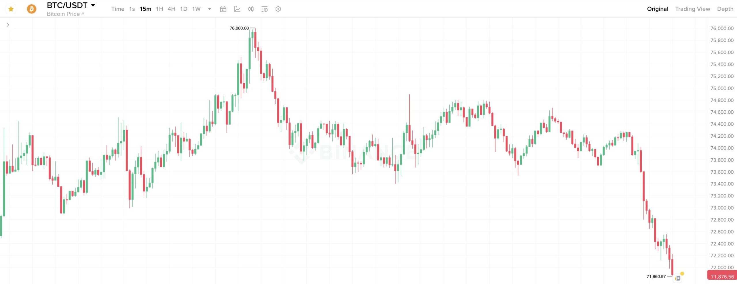Viewport: 737px width, 284px height.
Task: Switch to the 1W interval
Action: point(196,9)
